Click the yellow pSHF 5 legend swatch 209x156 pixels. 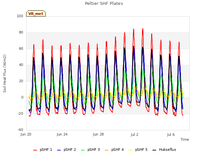[131, 150]
